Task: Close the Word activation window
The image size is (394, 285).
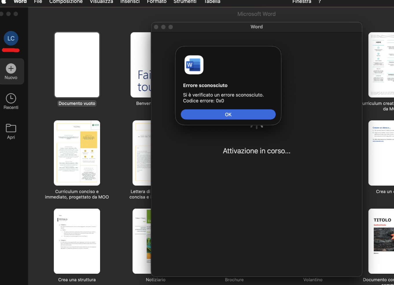Action: (156, 27)
